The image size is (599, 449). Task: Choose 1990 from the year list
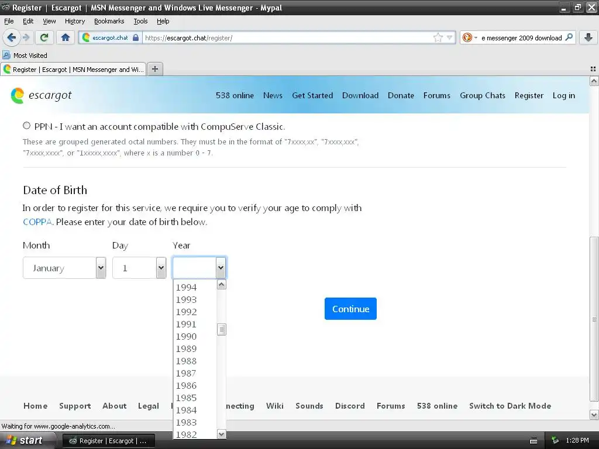point(195,336)
